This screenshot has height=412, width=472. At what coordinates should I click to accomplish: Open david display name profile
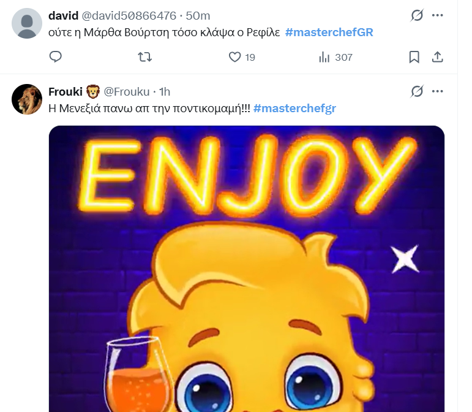(x=63, y=16)
